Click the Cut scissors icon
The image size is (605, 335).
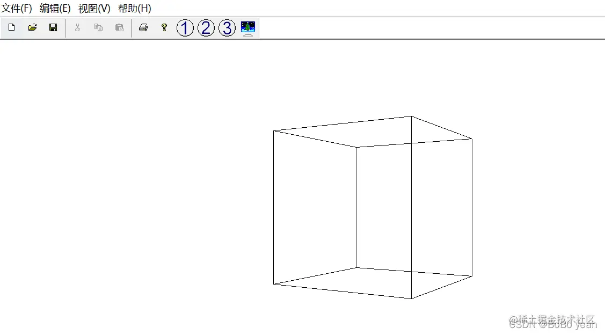[x=77, y=27]
